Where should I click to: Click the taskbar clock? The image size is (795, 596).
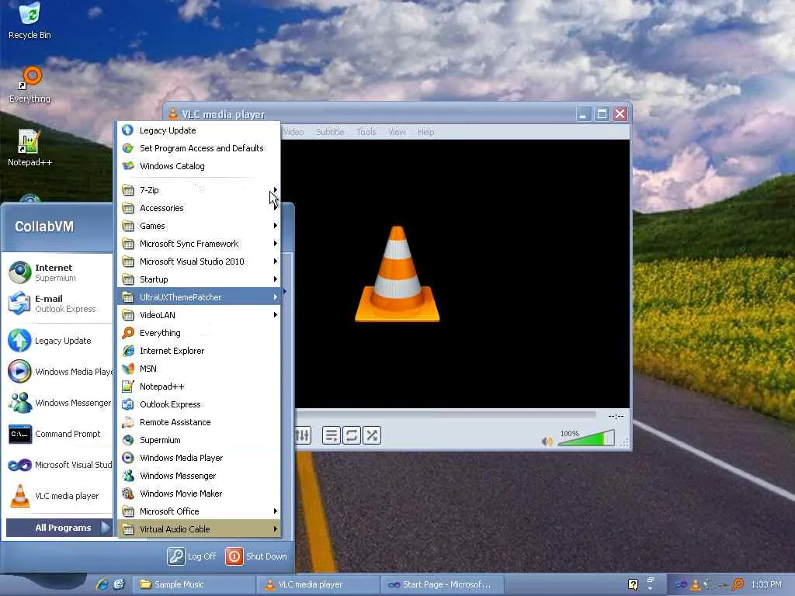pos(766,584)
